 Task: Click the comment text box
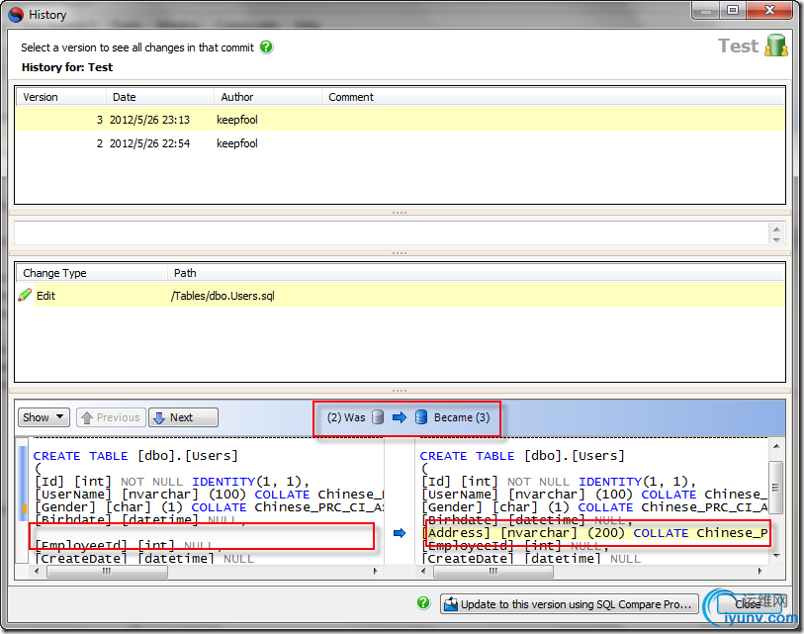pyautogui.click(x=392, y=233)
